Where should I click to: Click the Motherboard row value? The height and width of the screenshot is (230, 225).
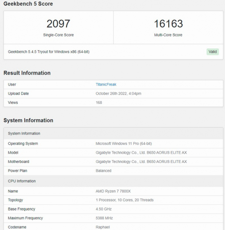(141, 162)
